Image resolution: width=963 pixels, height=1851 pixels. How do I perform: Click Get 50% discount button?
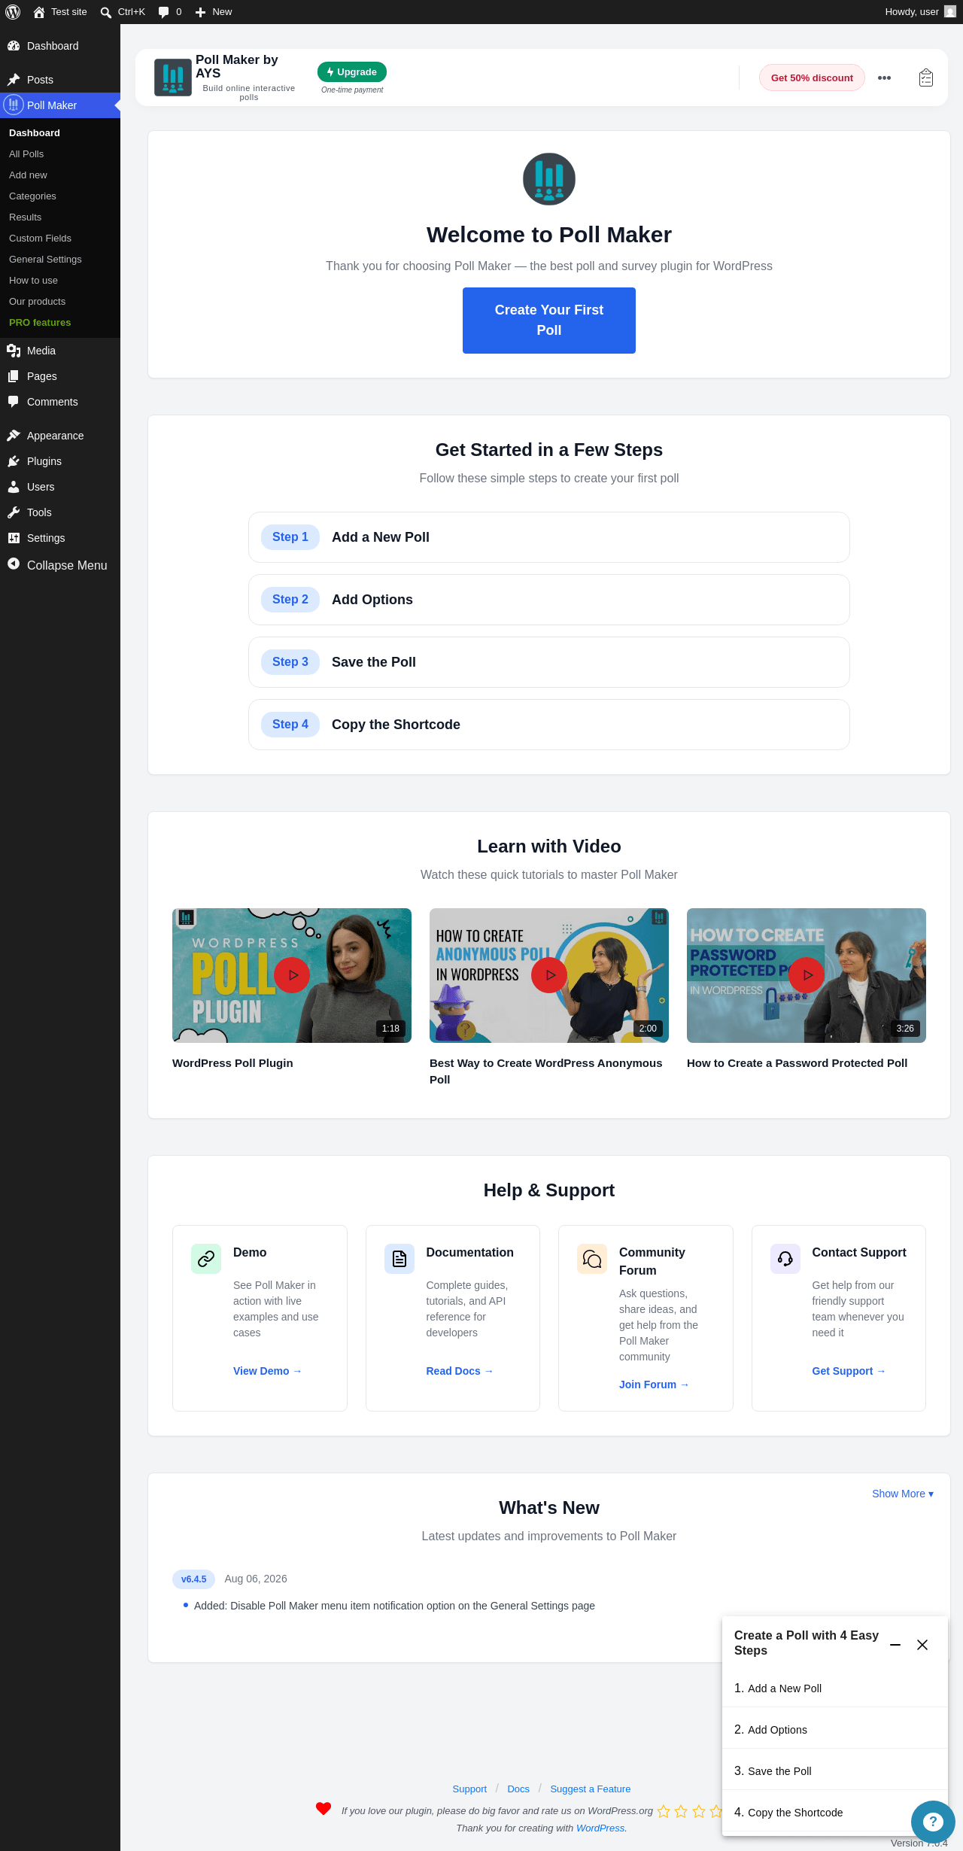tap(812, 78)
